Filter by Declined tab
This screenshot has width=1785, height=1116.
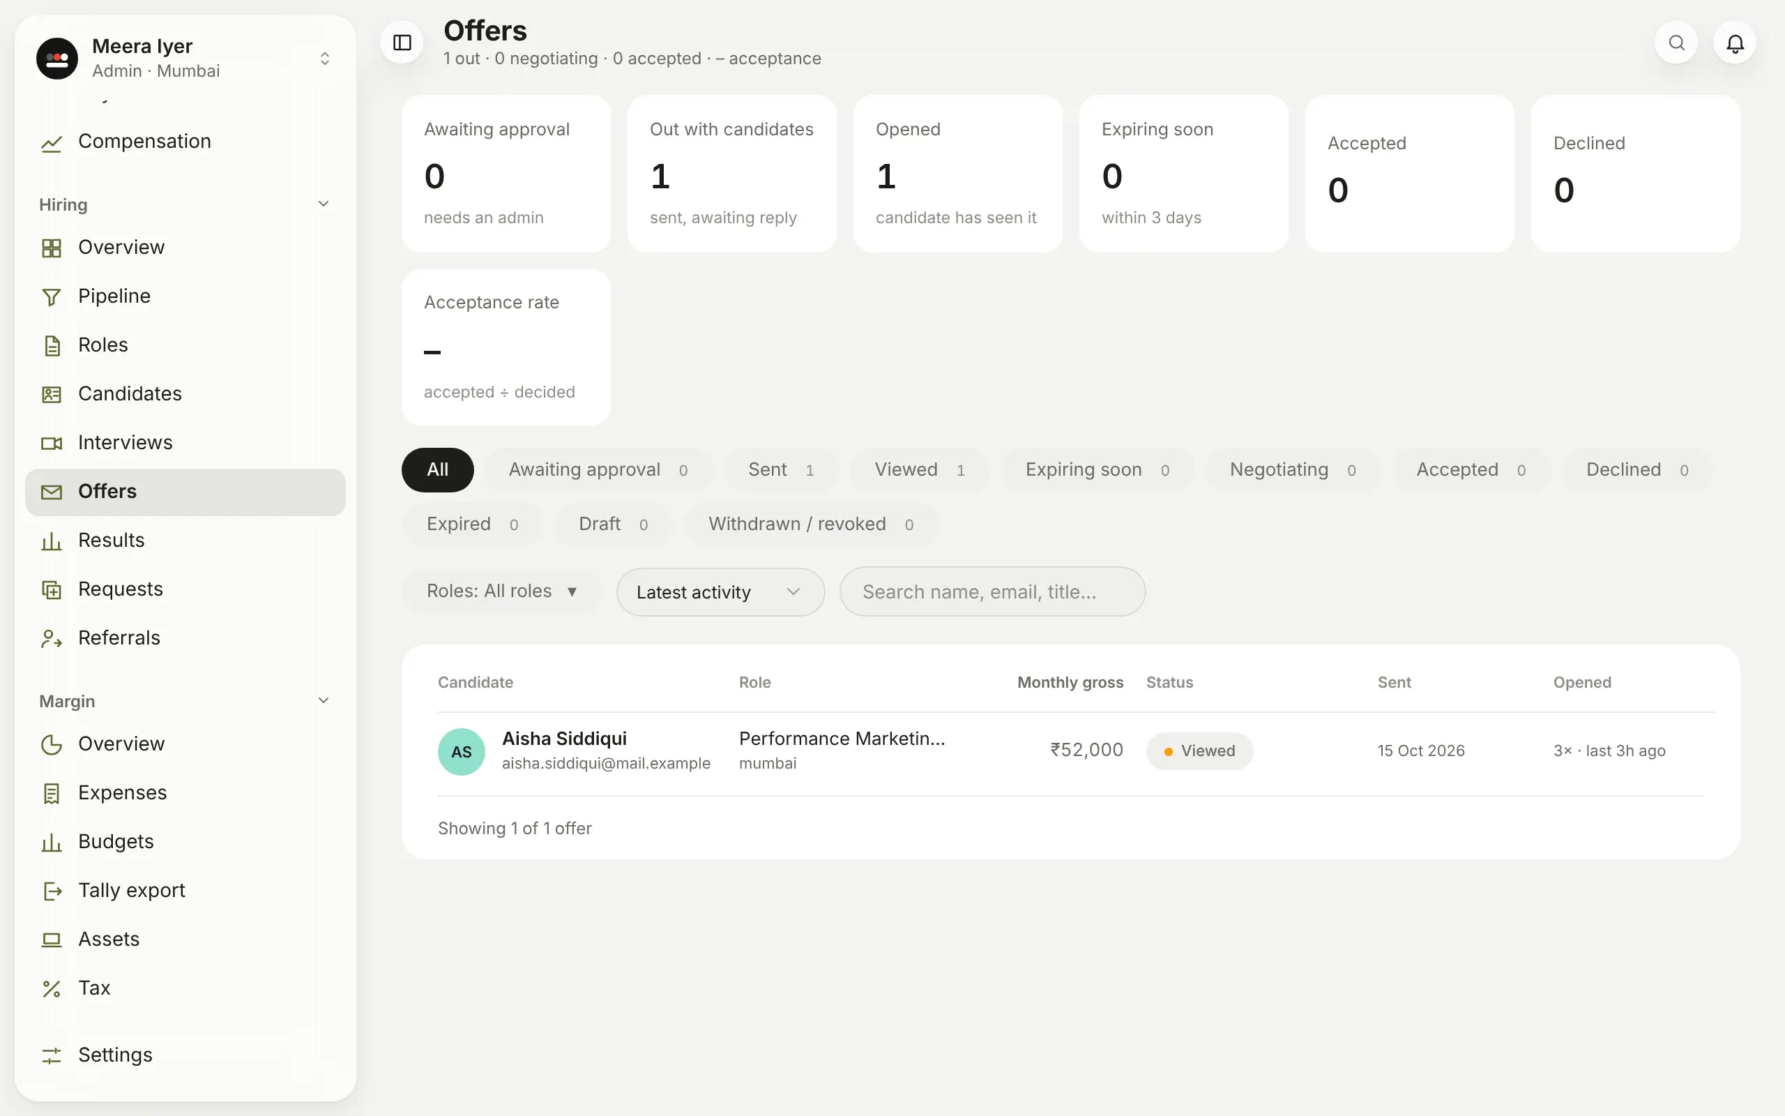(x=1637, y=469)
